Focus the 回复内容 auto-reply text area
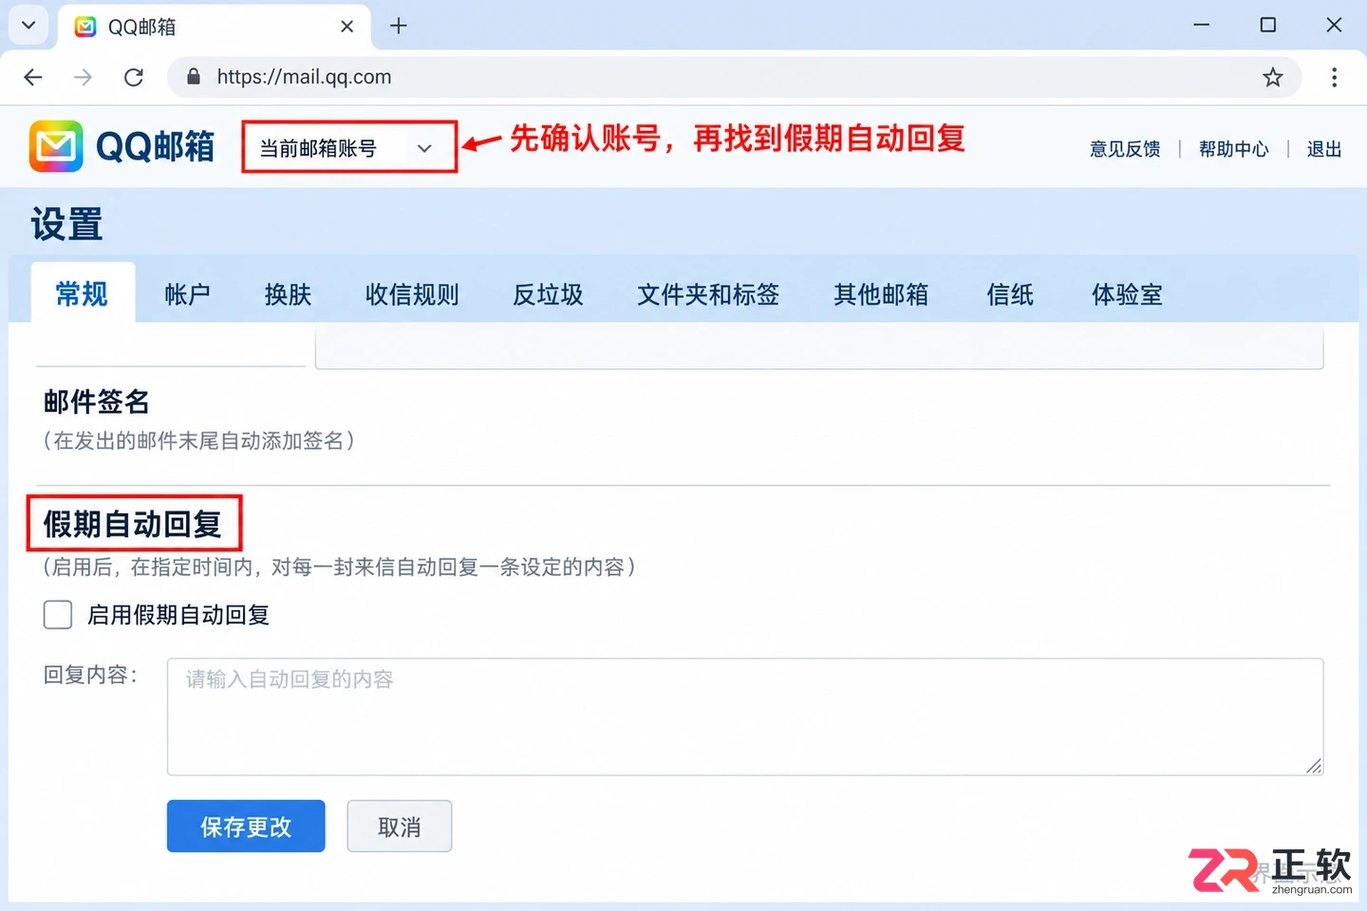The height and width of the screenshot is (911, 1367). click(745, 716)
